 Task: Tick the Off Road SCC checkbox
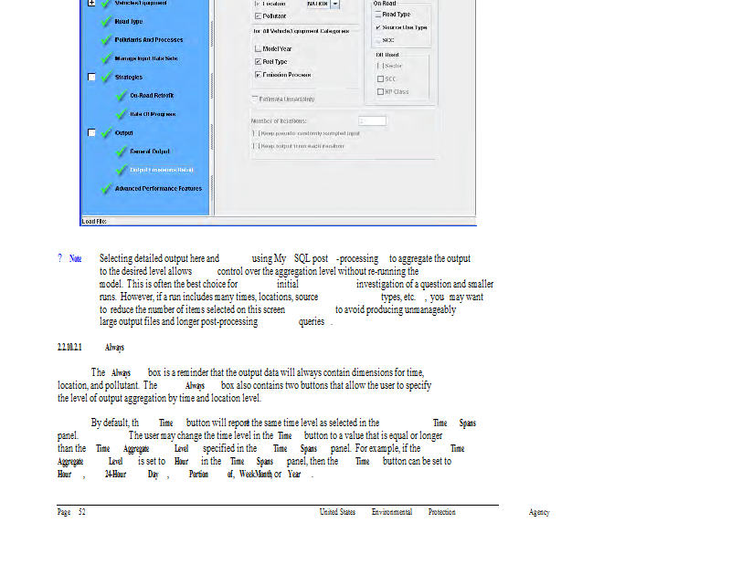pyautogui.click(x=380, y=78)
